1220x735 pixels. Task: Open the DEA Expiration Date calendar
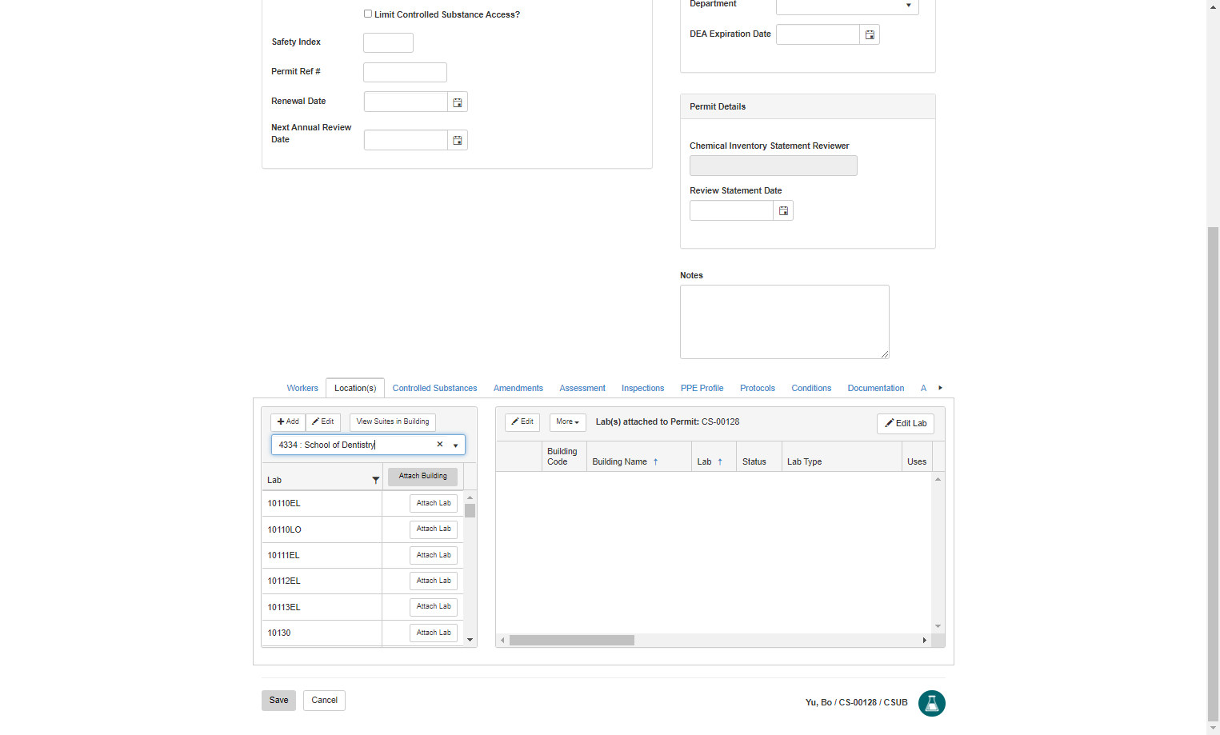(x=870, y=34)
